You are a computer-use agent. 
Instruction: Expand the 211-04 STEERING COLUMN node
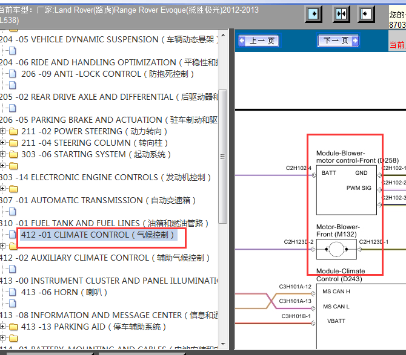(x=2, y=143)
